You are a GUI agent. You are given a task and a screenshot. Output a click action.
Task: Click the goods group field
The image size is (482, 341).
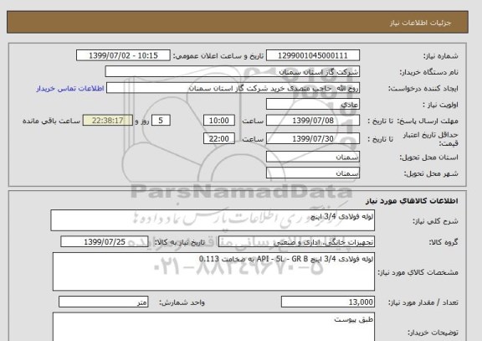[296, 242]
